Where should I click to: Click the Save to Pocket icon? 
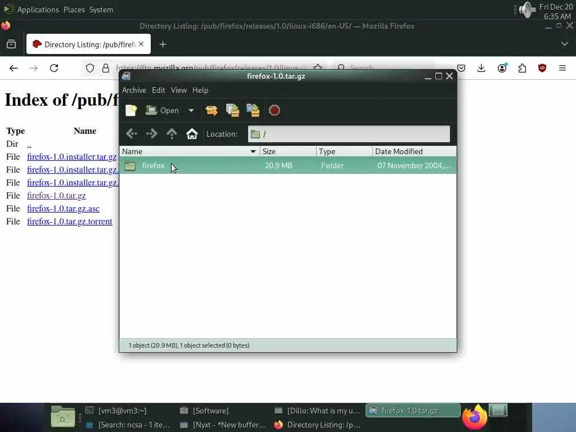coord(461,68)
